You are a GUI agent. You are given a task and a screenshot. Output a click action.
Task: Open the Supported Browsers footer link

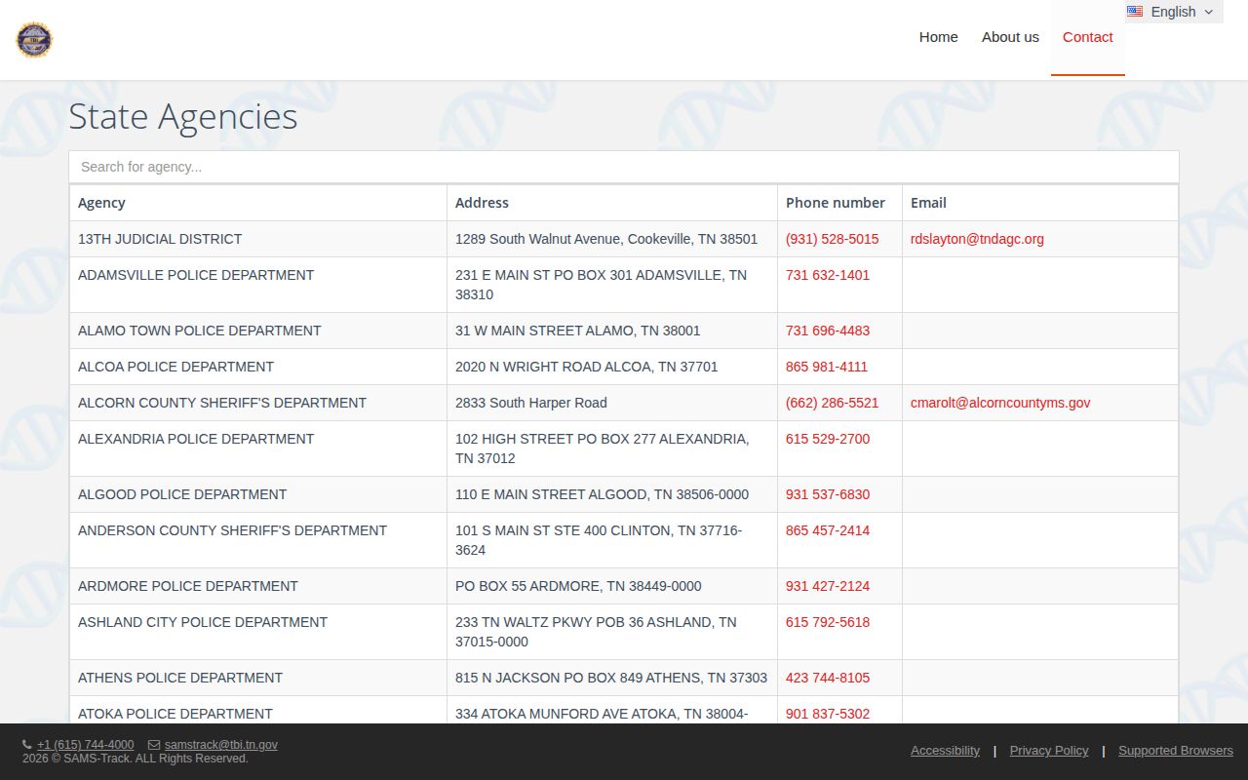point(1176,751)
